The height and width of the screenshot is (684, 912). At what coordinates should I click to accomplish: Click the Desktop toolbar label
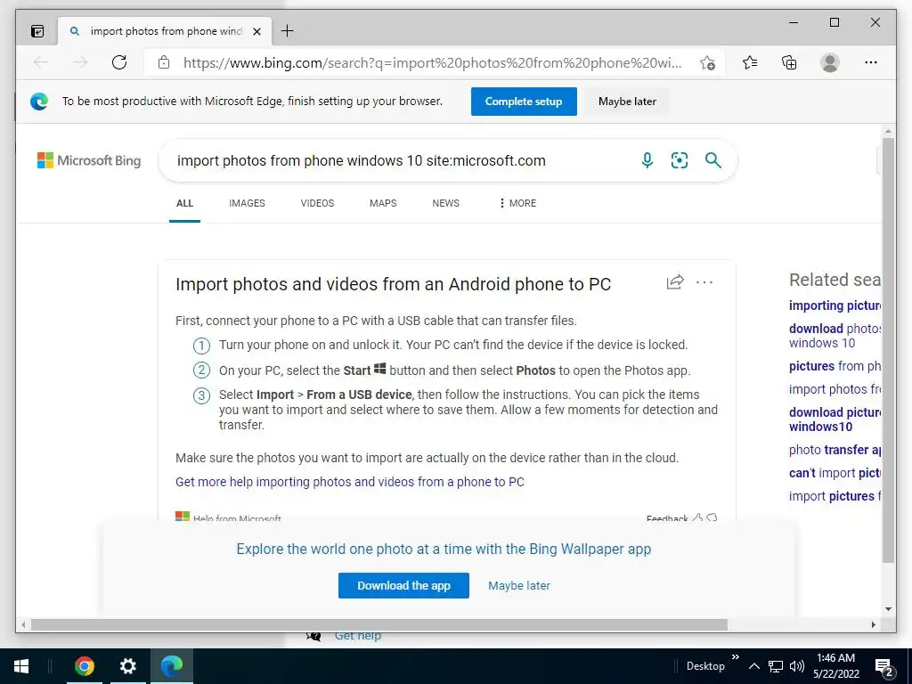click(705, 666)
